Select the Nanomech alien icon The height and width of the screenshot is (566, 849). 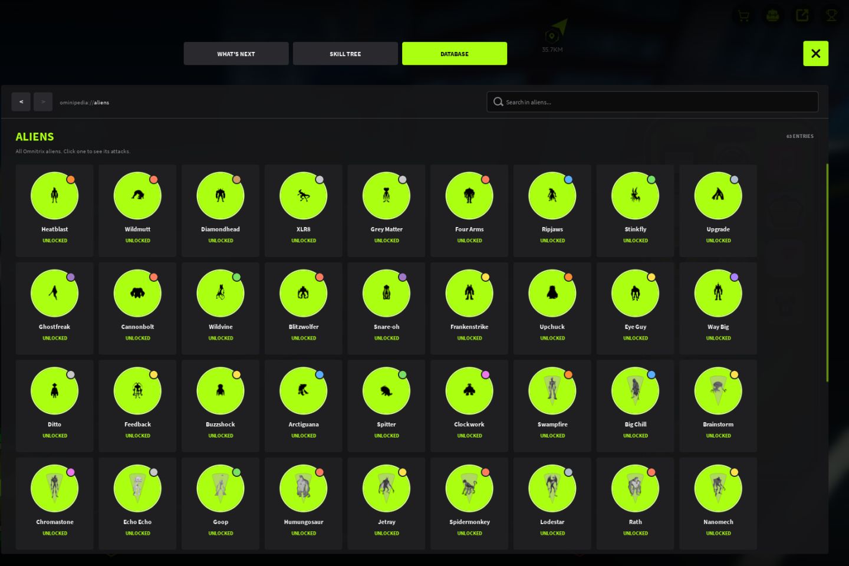(718, 488)
